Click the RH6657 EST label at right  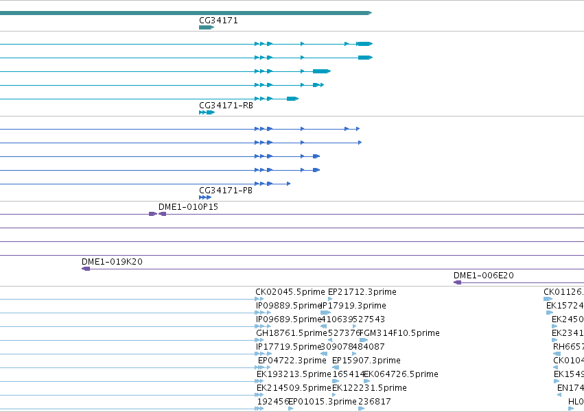click(568, 347)
